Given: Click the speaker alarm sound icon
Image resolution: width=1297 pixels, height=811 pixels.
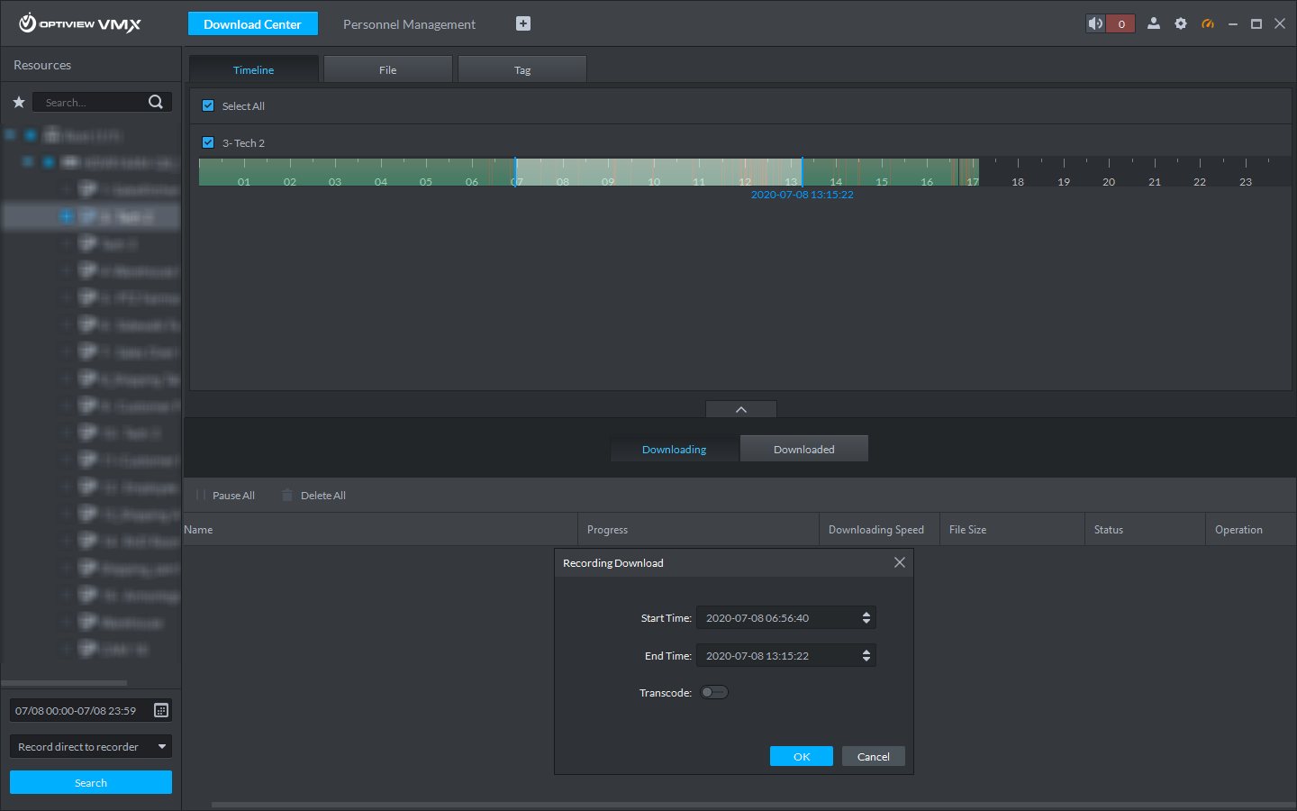Looking at the screenshot, I should 1095,23.
